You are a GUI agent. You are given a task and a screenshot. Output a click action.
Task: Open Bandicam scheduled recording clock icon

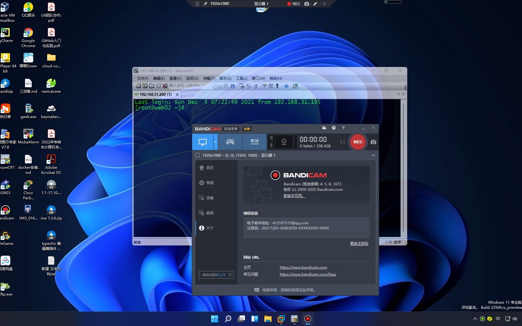pos(334,128)
